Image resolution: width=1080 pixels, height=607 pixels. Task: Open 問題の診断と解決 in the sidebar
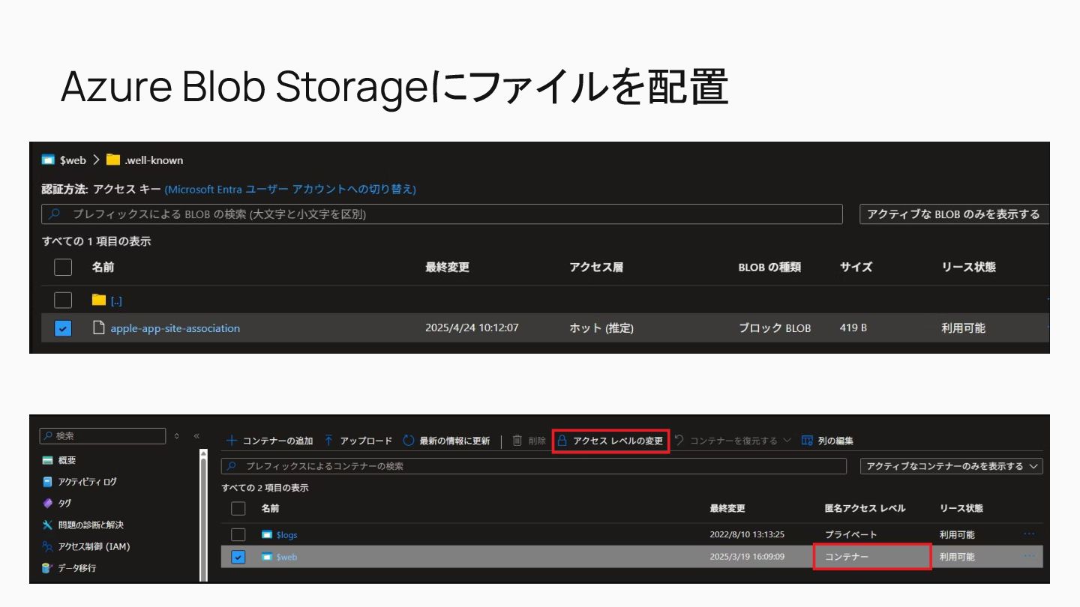coord(91,525)
